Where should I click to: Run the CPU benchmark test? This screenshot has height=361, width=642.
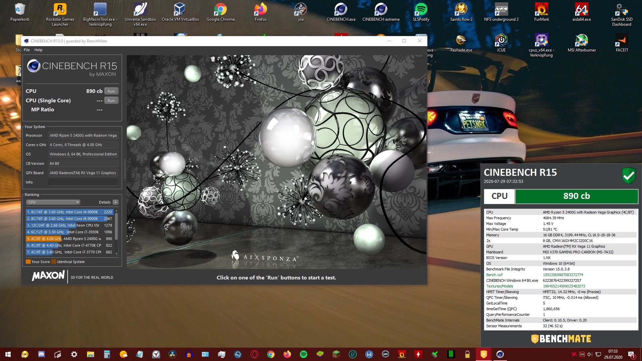pyautogui.click(x=111, y=91)
